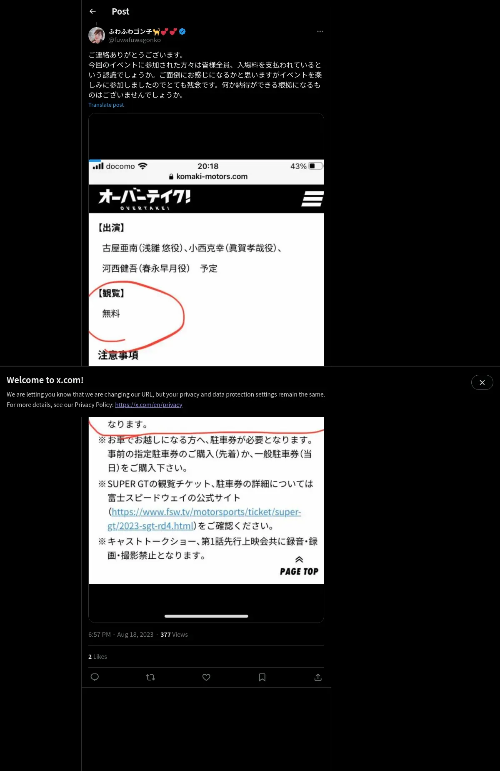
Task: View the 2 Likes list
Action: pos(97,656)
